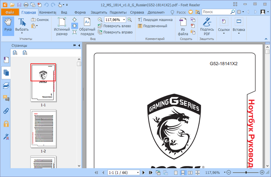Open the Файл menu

coord(10,12)
